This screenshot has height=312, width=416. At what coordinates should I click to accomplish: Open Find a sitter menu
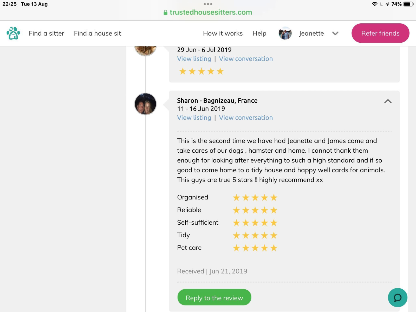(x=47, y=33)
